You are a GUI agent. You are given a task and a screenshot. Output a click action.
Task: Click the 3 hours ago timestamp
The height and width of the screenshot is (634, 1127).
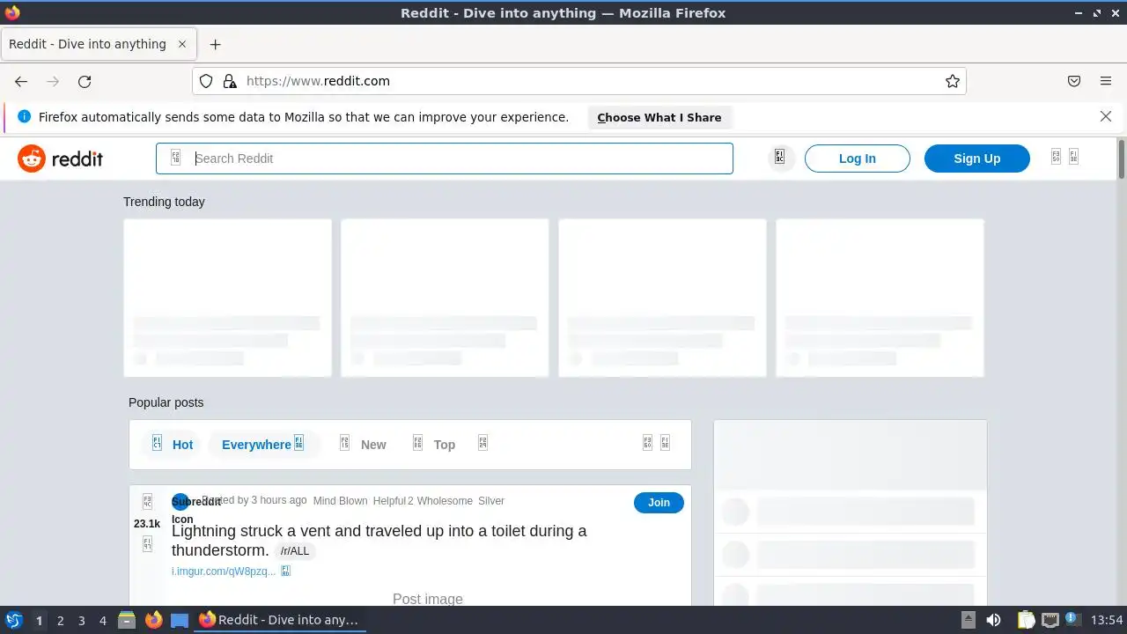(279, 500)
